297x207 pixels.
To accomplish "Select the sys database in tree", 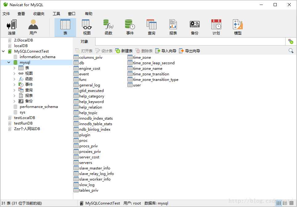I will 22,112.
